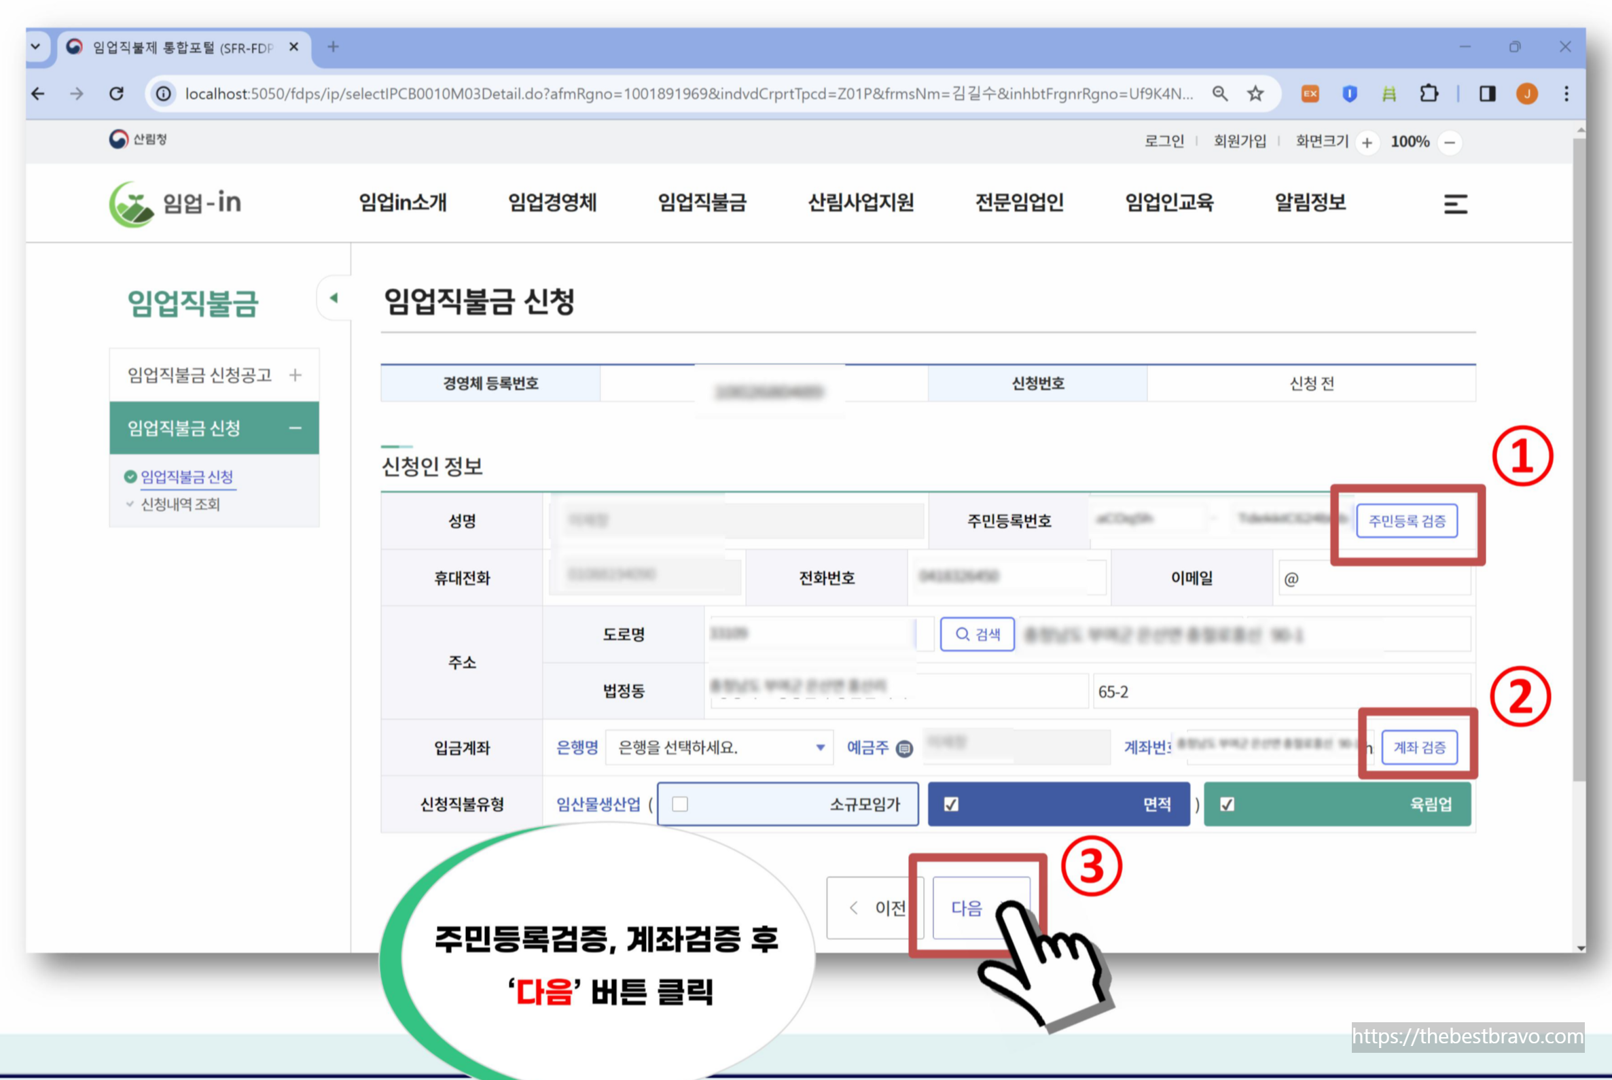This screenshot has width=1612, height=1080.
Task: Click the 주민등록 검증 button
Action: pos(1406,521)
